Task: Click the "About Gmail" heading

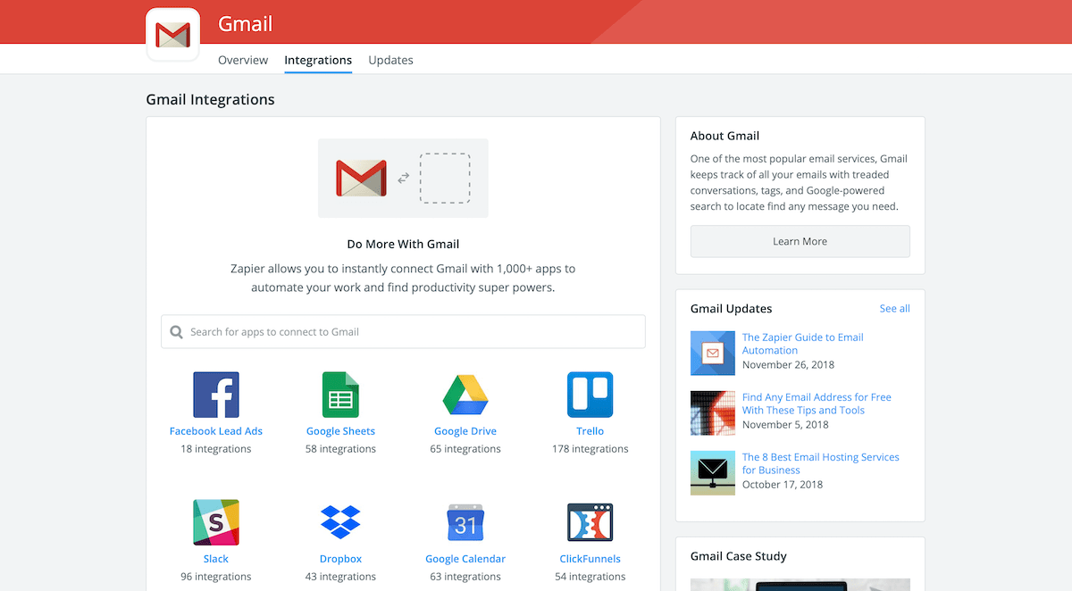Action: pos(724,136)
